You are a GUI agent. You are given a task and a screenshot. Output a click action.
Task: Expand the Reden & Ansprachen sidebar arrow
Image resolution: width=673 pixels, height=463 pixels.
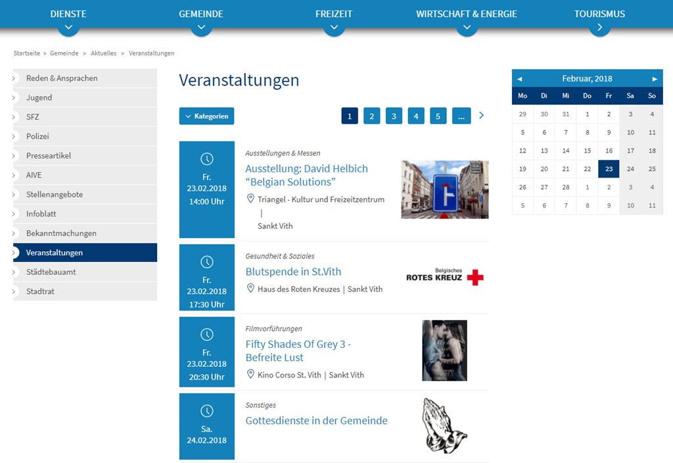click(14, 78)
